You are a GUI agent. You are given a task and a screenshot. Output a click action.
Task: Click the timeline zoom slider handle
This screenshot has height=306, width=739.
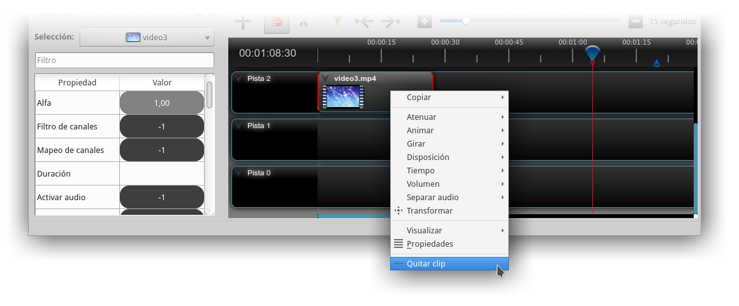pos(466,21)
